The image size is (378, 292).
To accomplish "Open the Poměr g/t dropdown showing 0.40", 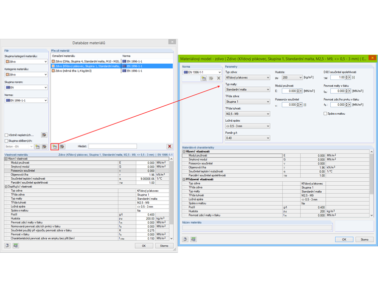I will coord(248,138).
